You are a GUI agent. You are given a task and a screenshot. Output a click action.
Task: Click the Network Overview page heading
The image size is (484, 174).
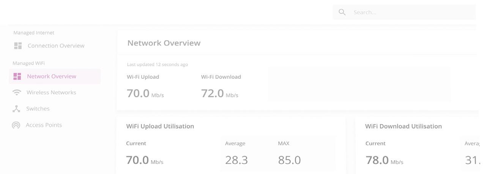pos(164,43)
